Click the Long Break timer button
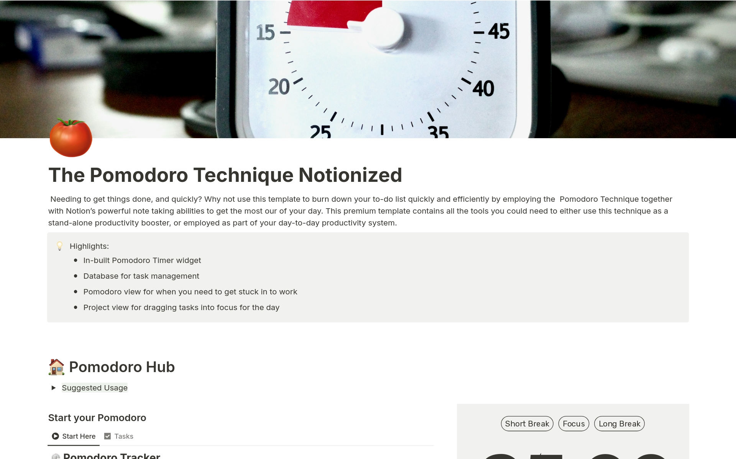This screenshot has width=736, height=459. click(x=621, y=423)
